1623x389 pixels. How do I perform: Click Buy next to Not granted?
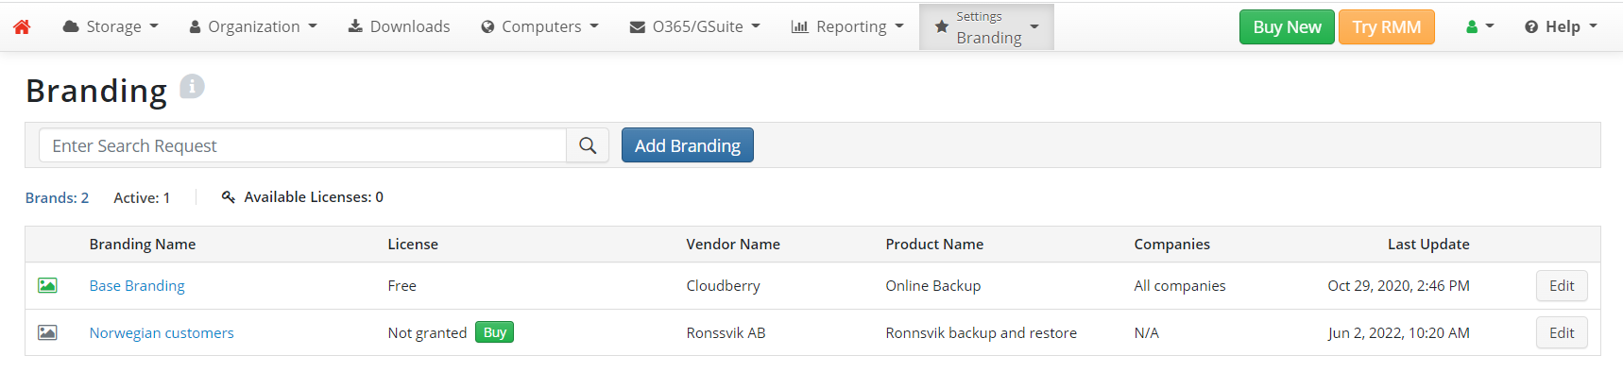(x=494, y=332)
